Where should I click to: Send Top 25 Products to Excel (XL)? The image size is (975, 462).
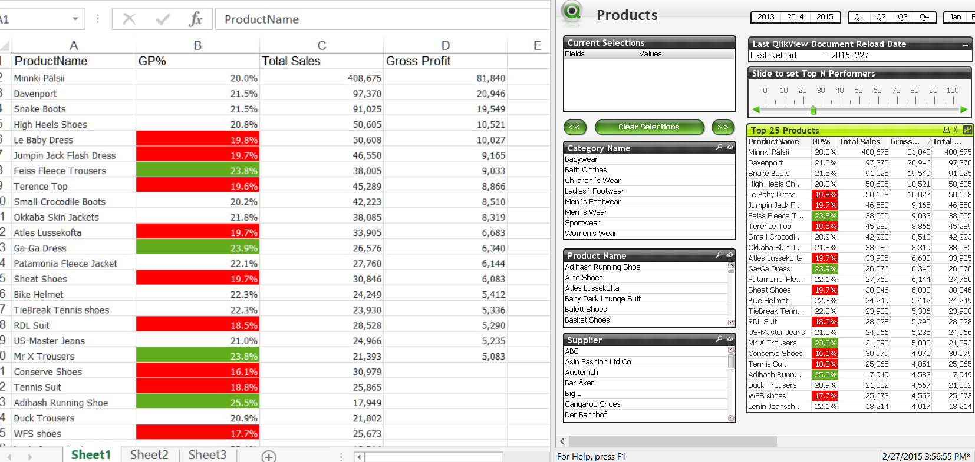click(x=957, y=130)
